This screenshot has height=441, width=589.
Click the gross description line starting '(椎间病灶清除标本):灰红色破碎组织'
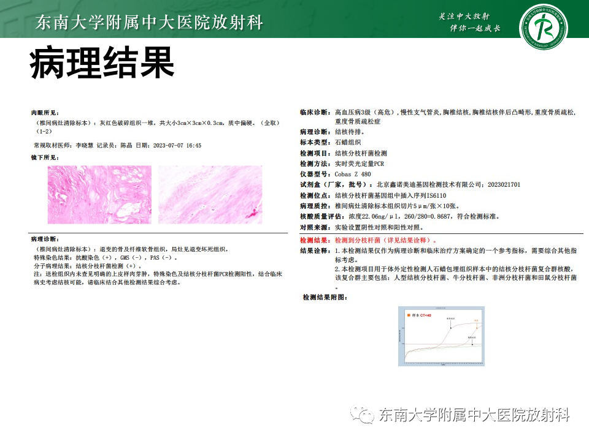click(158, 123)
